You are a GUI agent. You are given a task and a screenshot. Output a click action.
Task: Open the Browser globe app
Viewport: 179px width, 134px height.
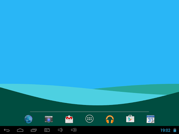pyautogui.click(x=28, y=119)
